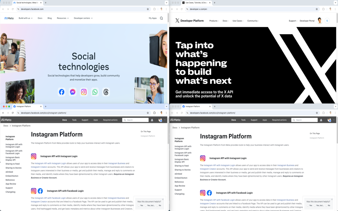Dismiss the helpful survey in bottom-right window
Image resolution: width=338 pixels, height=211 pixels.
click(332, 199)
